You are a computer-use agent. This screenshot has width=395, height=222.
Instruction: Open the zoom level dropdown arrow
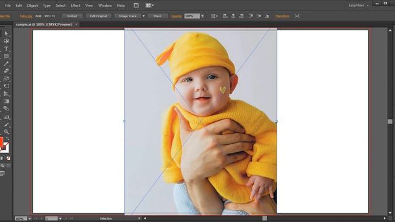click(x=30, y=219)
